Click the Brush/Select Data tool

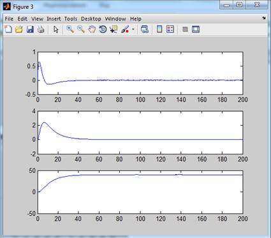pos(125,29)
